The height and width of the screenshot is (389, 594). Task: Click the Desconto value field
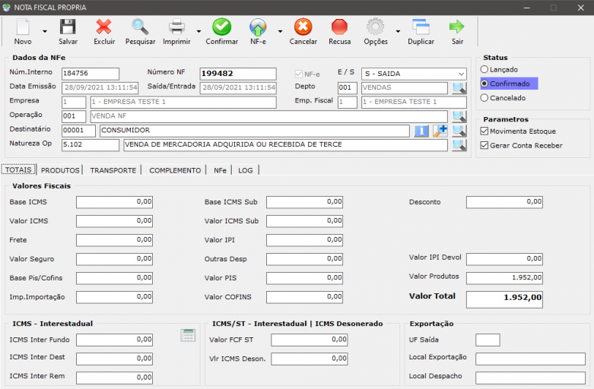tap(504, 202)
